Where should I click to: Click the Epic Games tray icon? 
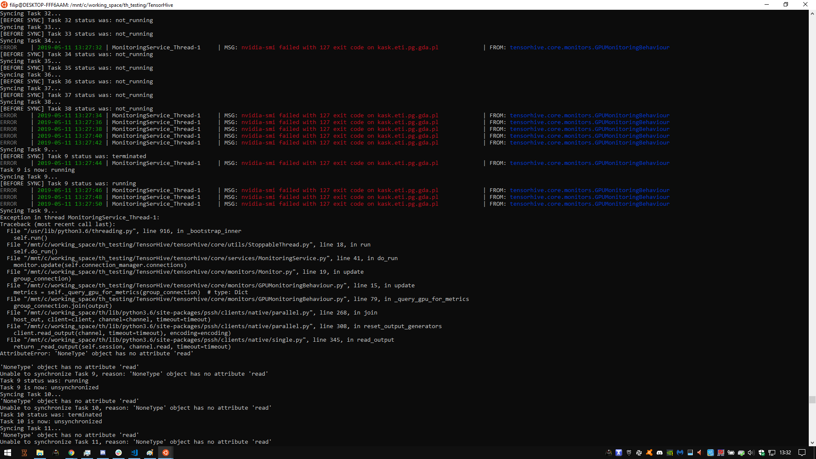(629, 453)
